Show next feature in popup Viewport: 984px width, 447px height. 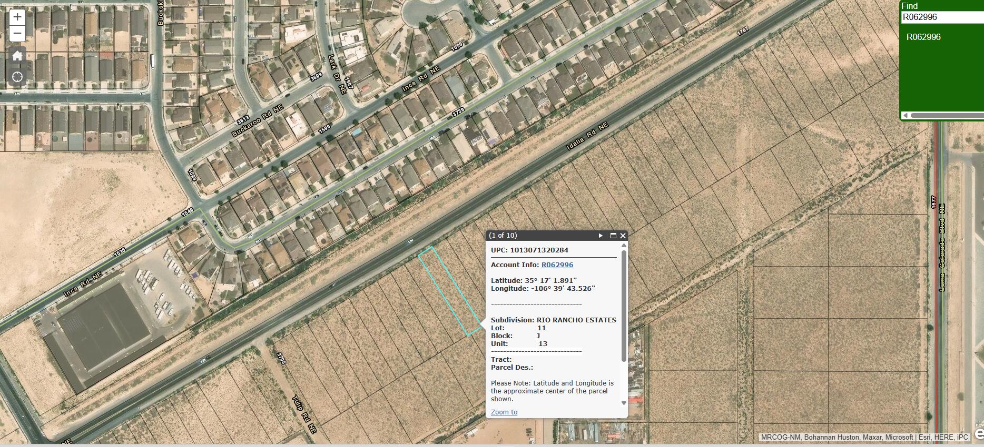click(x=601, y=236)
